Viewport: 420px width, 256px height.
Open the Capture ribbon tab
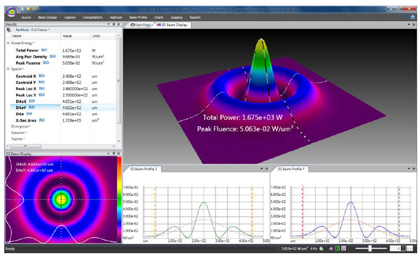(69, 17)
